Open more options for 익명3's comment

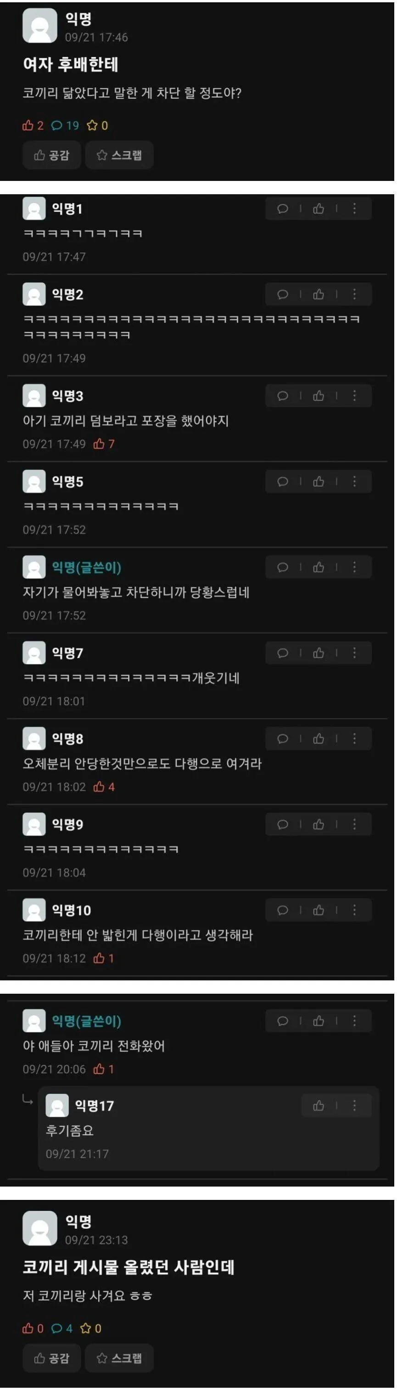coord(354,396)
